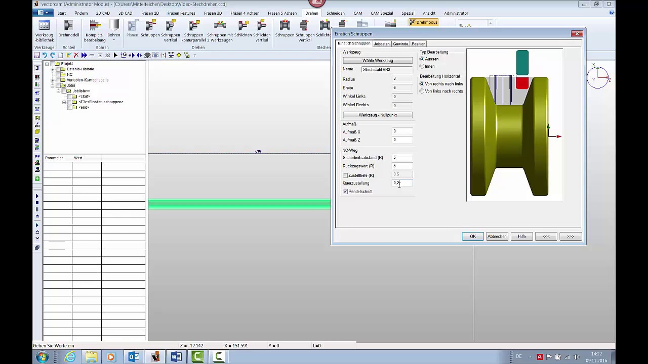Collapse the Projekt tree node

click(46, 64)
